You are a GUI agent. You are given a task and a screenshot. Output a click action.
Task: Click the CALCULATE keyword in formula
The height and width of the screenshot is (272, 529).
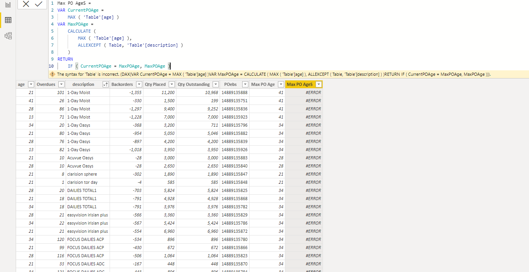coord(79,31)
